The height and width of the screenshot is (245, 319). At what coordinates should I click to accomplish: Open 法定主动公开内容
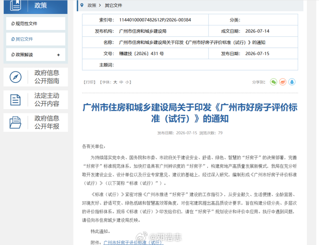point(35,100)
